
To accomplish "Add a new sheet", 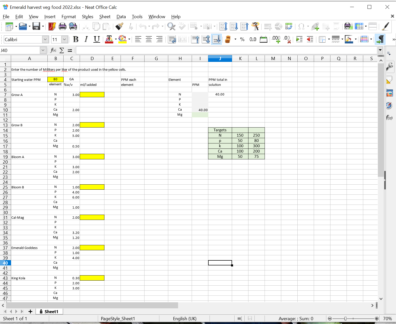I will [30, 312].
